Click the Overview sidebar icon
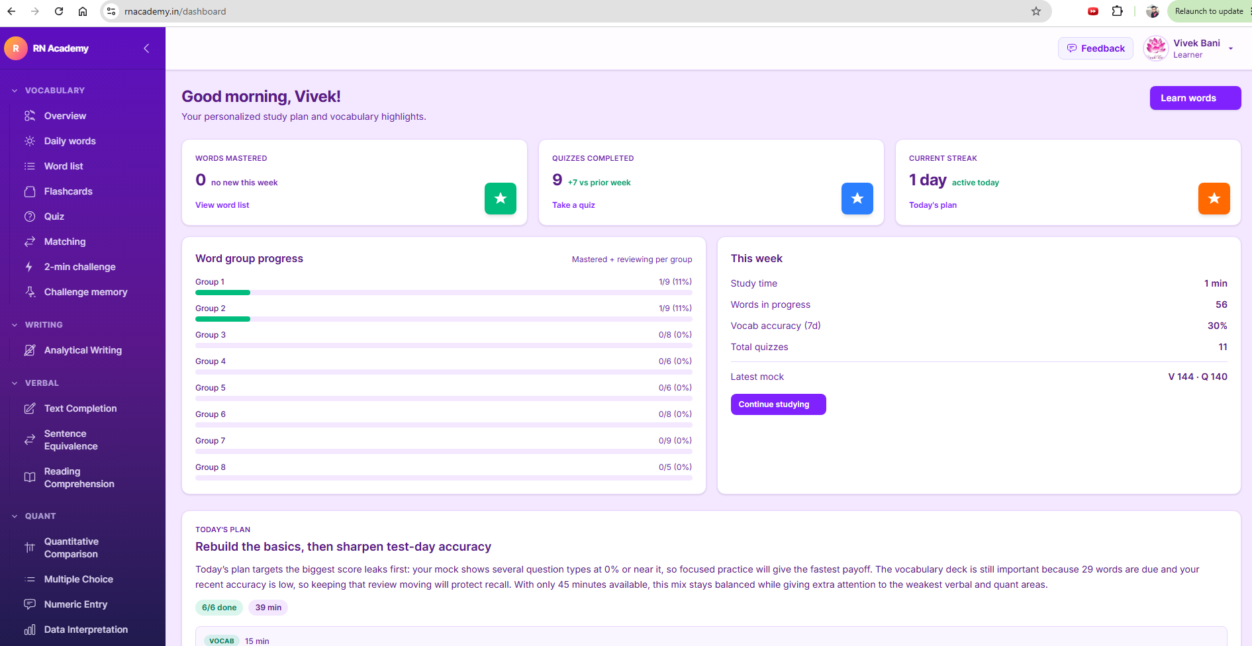This screenshot has height=646, width=1252. pyautogui.click(x=30, y=116)
